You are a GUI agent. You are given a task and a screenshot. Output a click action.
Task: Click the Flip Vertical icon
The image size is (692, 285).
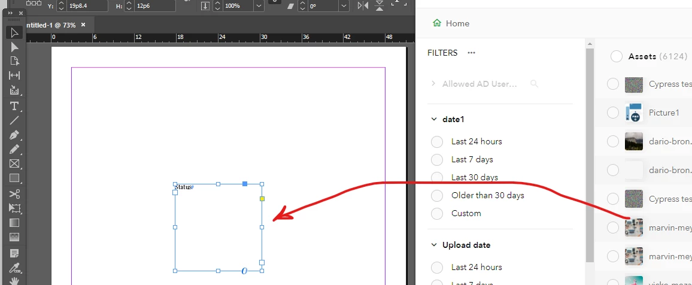click(x=380, y=6)
